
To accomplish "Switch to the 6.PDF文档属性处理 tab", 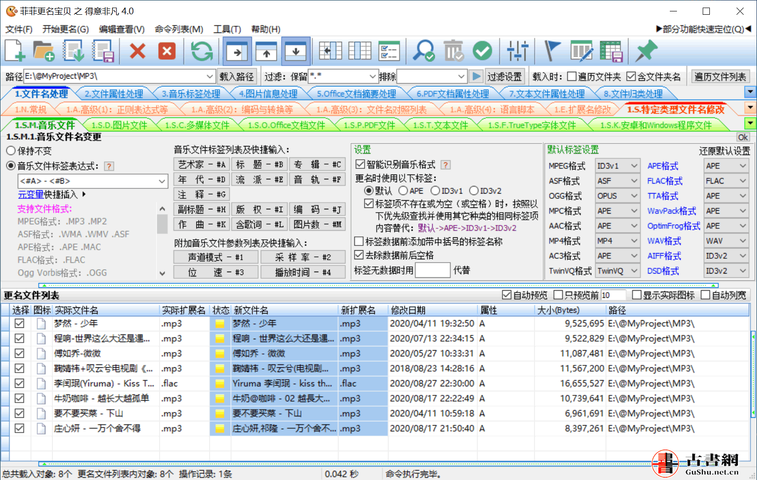I will [453, 94].
